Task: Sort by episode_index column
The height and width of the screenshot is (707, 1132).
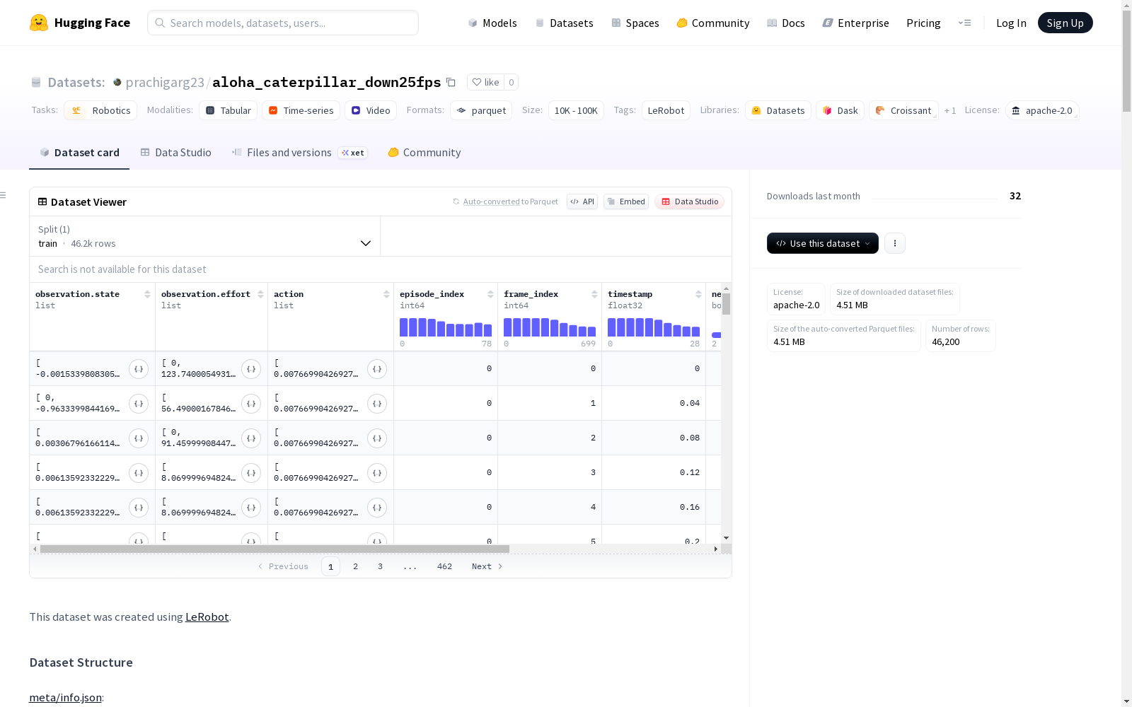Action: pyautogui.click(x=490, y=294)
